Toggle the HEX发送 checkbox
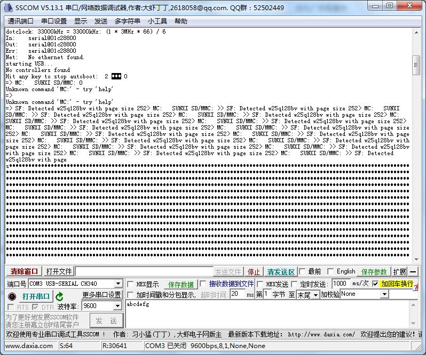 click(260, 284)
